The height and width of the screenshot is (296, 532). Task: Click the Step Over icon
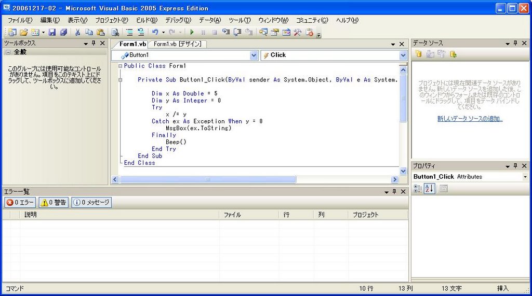click(x=237, y=32)
